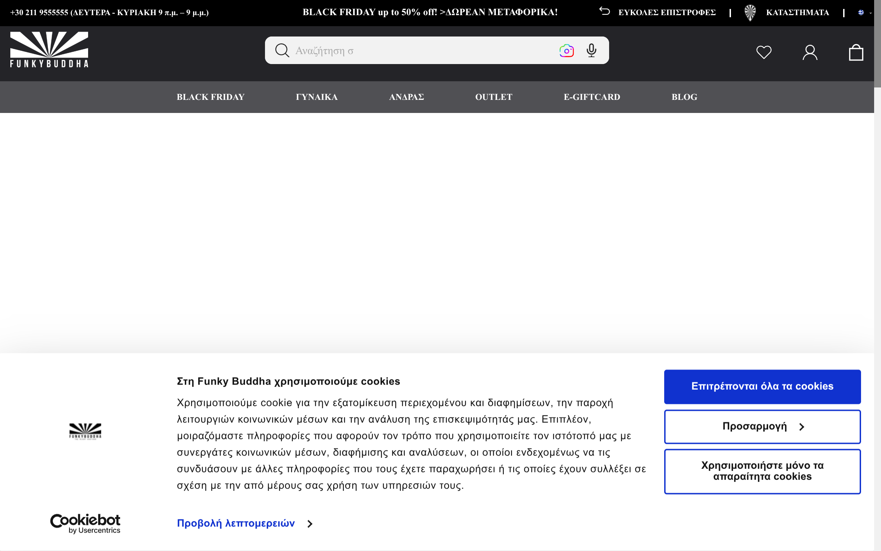
Task: Open the account profile icon
Action: pos(810,52)
